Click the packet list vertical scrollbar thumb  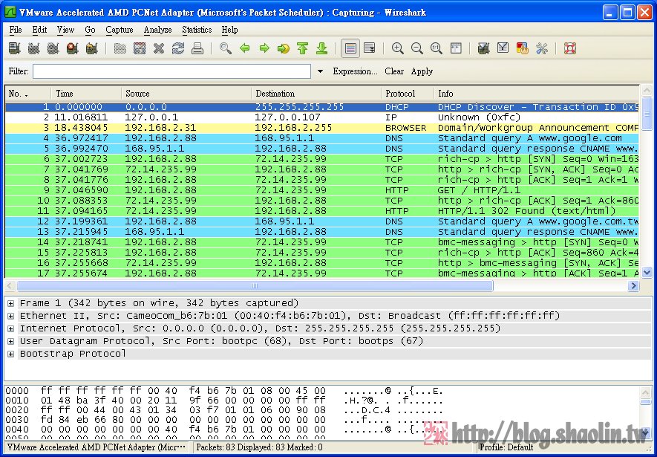pos(647,114)
